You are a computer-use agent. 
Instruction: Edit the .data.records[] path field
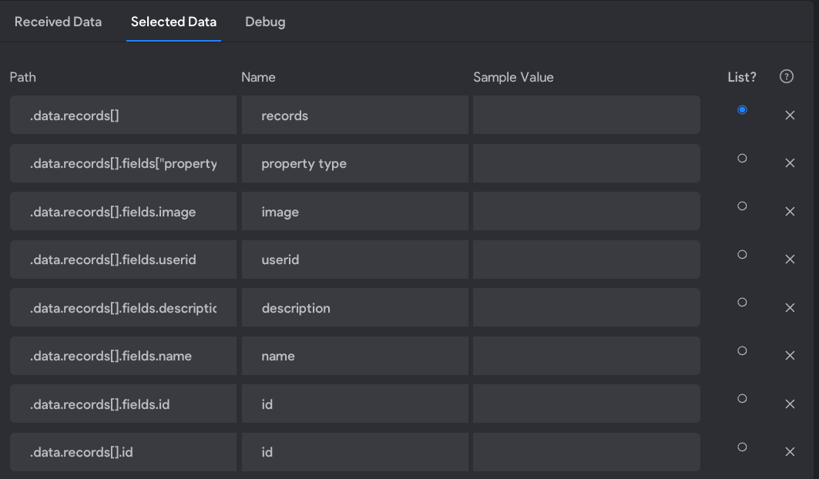(123, 115)
